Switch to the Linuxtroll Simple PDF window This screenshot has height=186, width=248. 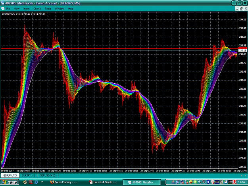tap(102, 182)
